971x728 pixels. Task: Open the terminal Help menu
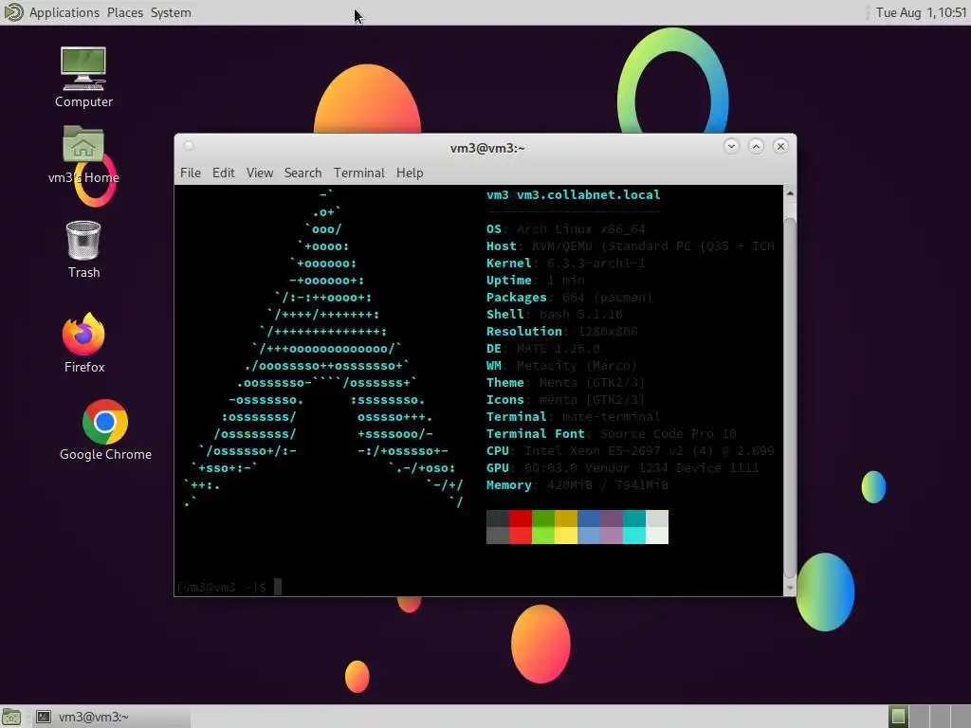(410, 173)
